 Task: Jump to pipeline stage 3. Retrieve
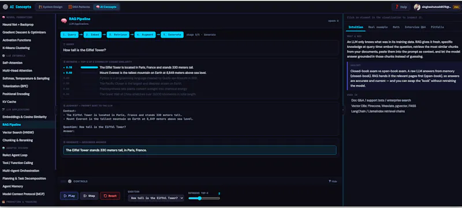[118, 35]
